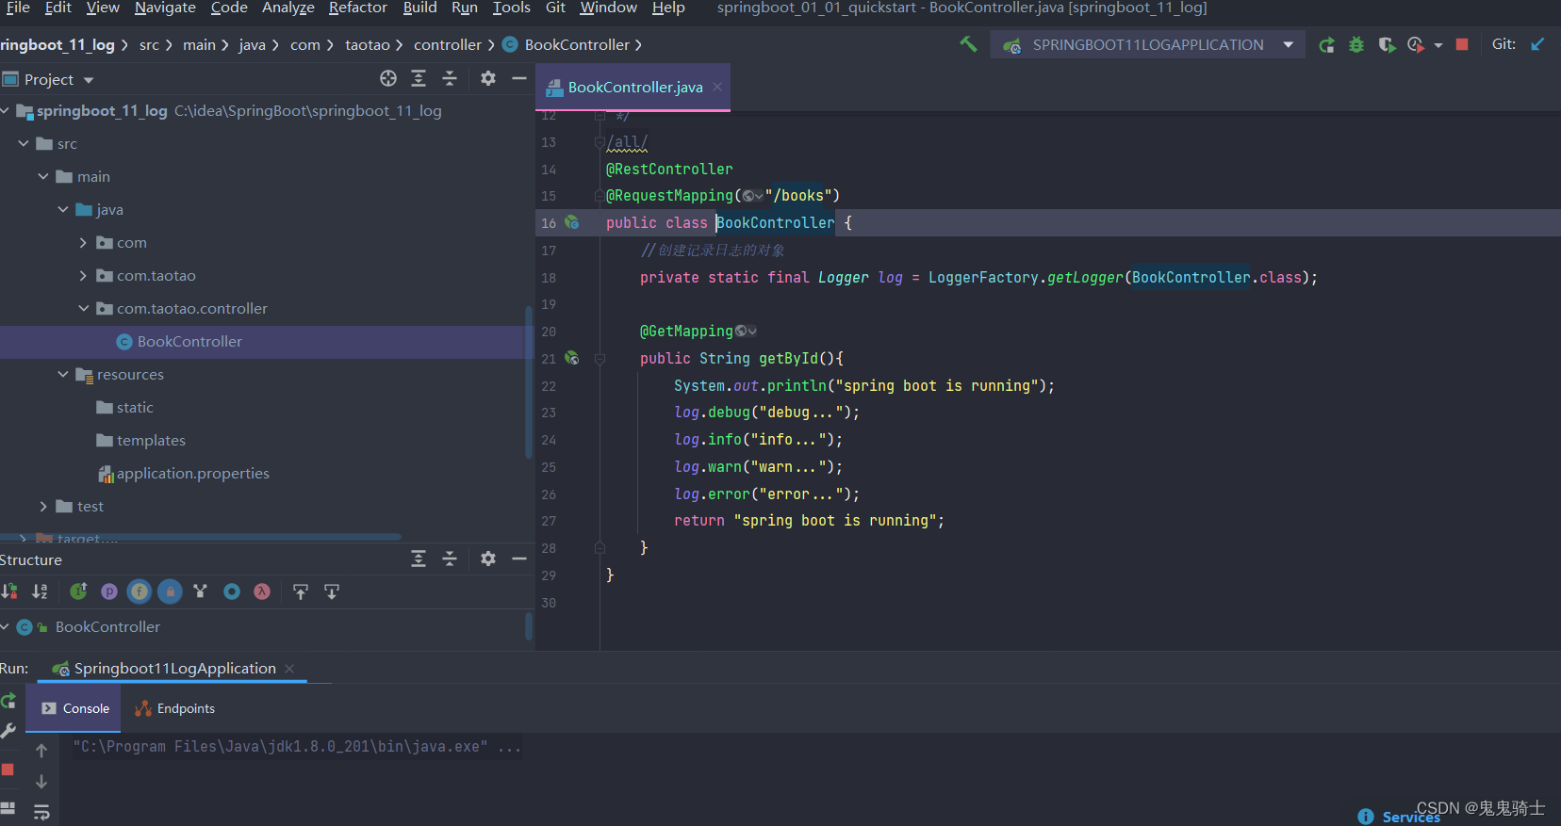
Task: Select opened file via the Project panel locate icon
Action: pos(388,78)
